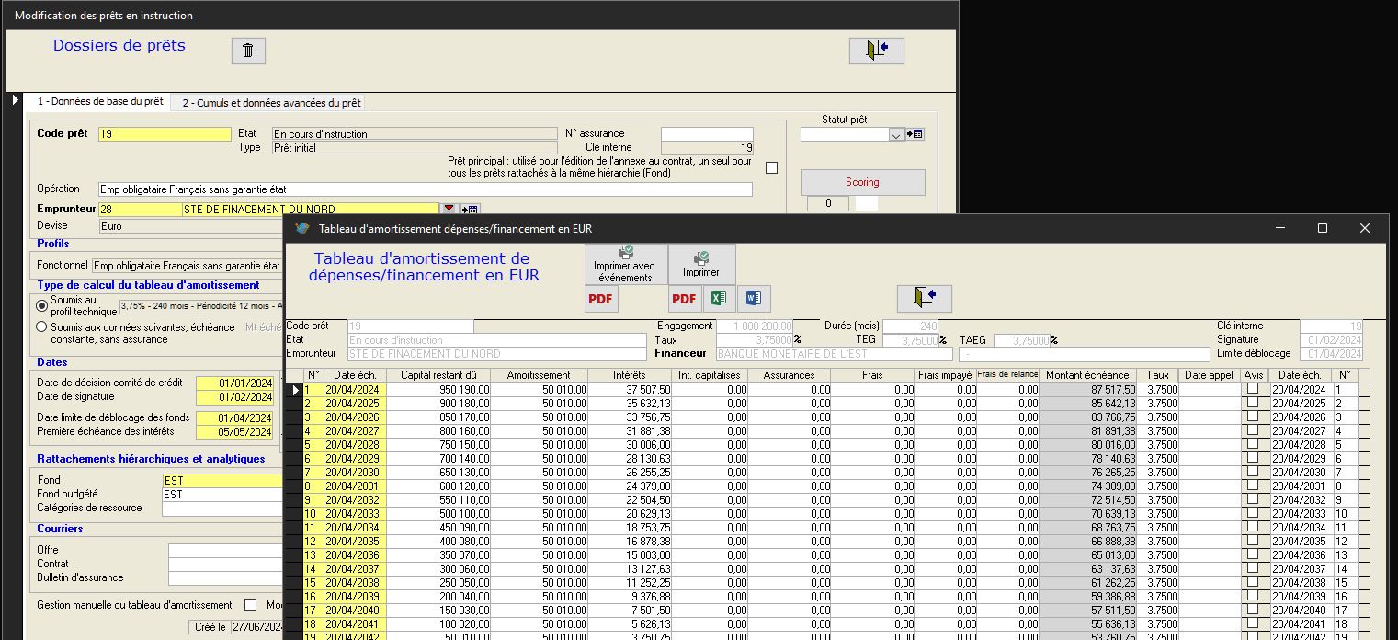Enable Gestion manuelle du tableau d'amortissement
This screenshot has width=1398, height=640.
(x=250, y=605)
